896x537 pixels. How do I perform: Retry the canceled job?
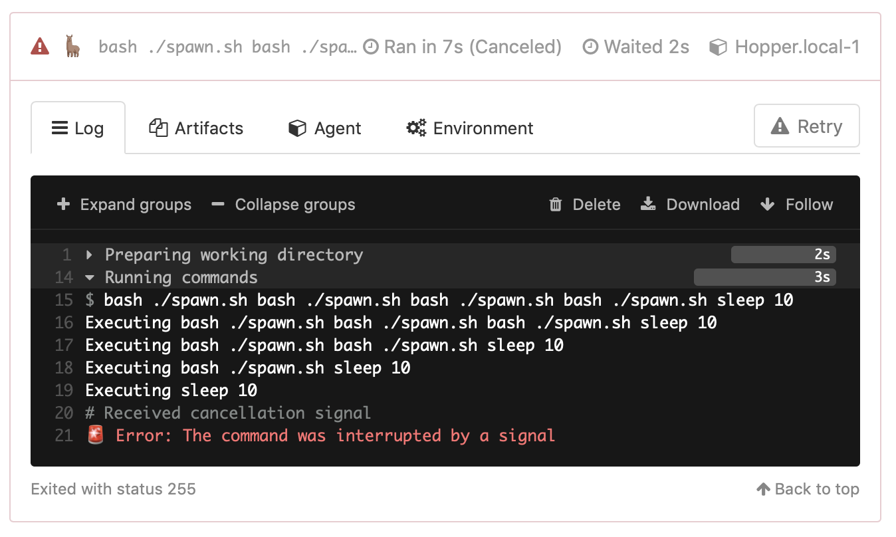(806, 126)
